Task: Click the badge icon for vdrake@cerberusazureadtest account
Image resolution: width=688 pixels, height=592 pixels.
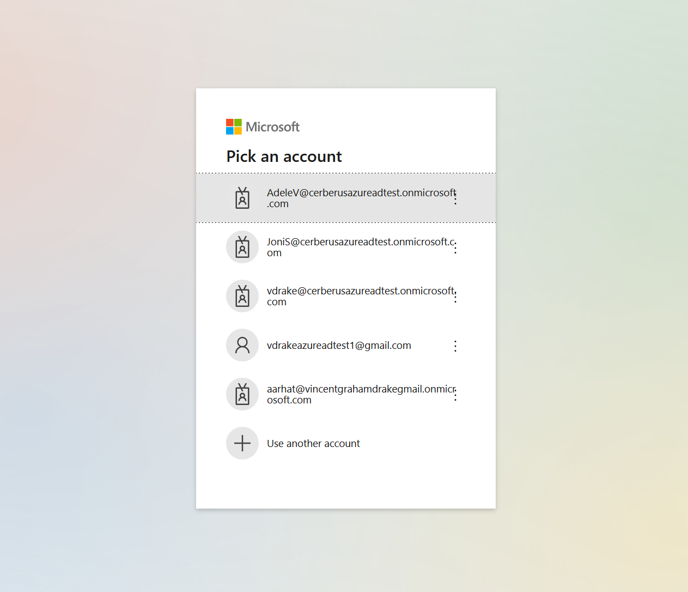Action: tap(242, 296)
